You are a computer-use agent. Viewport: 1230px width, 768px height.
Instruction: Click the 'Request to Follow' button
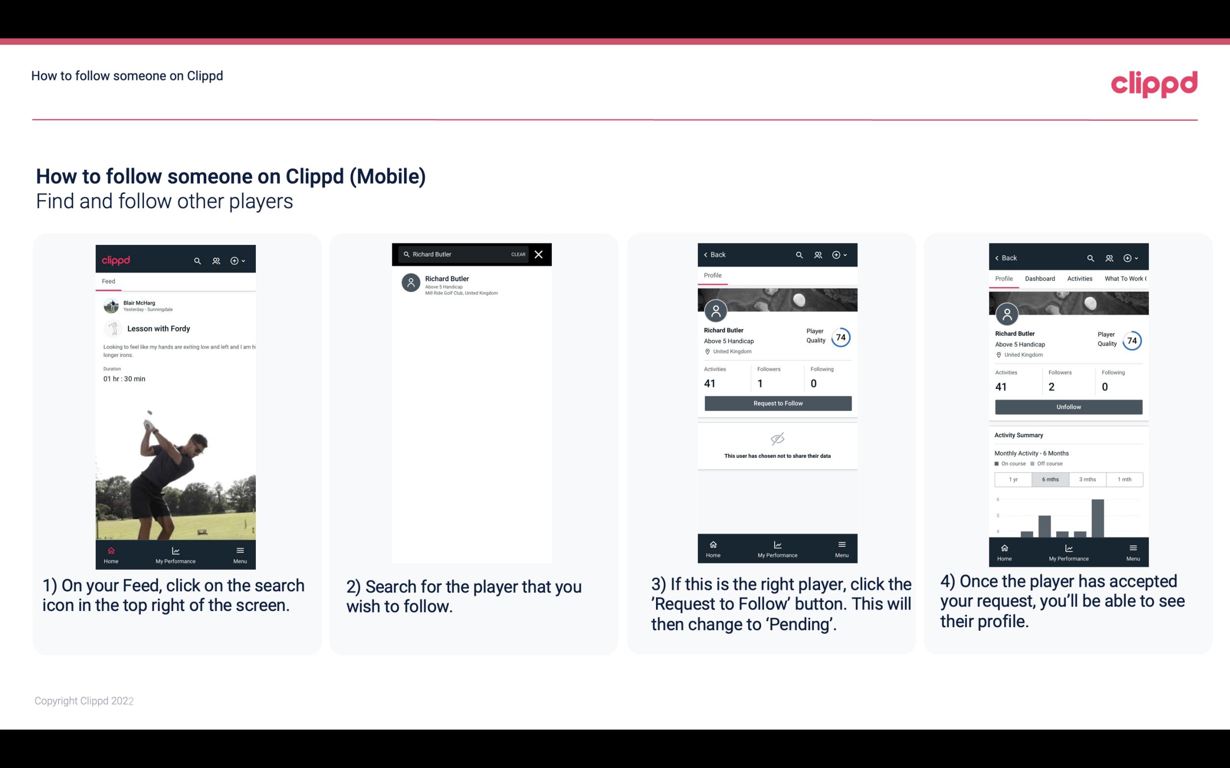778,402
